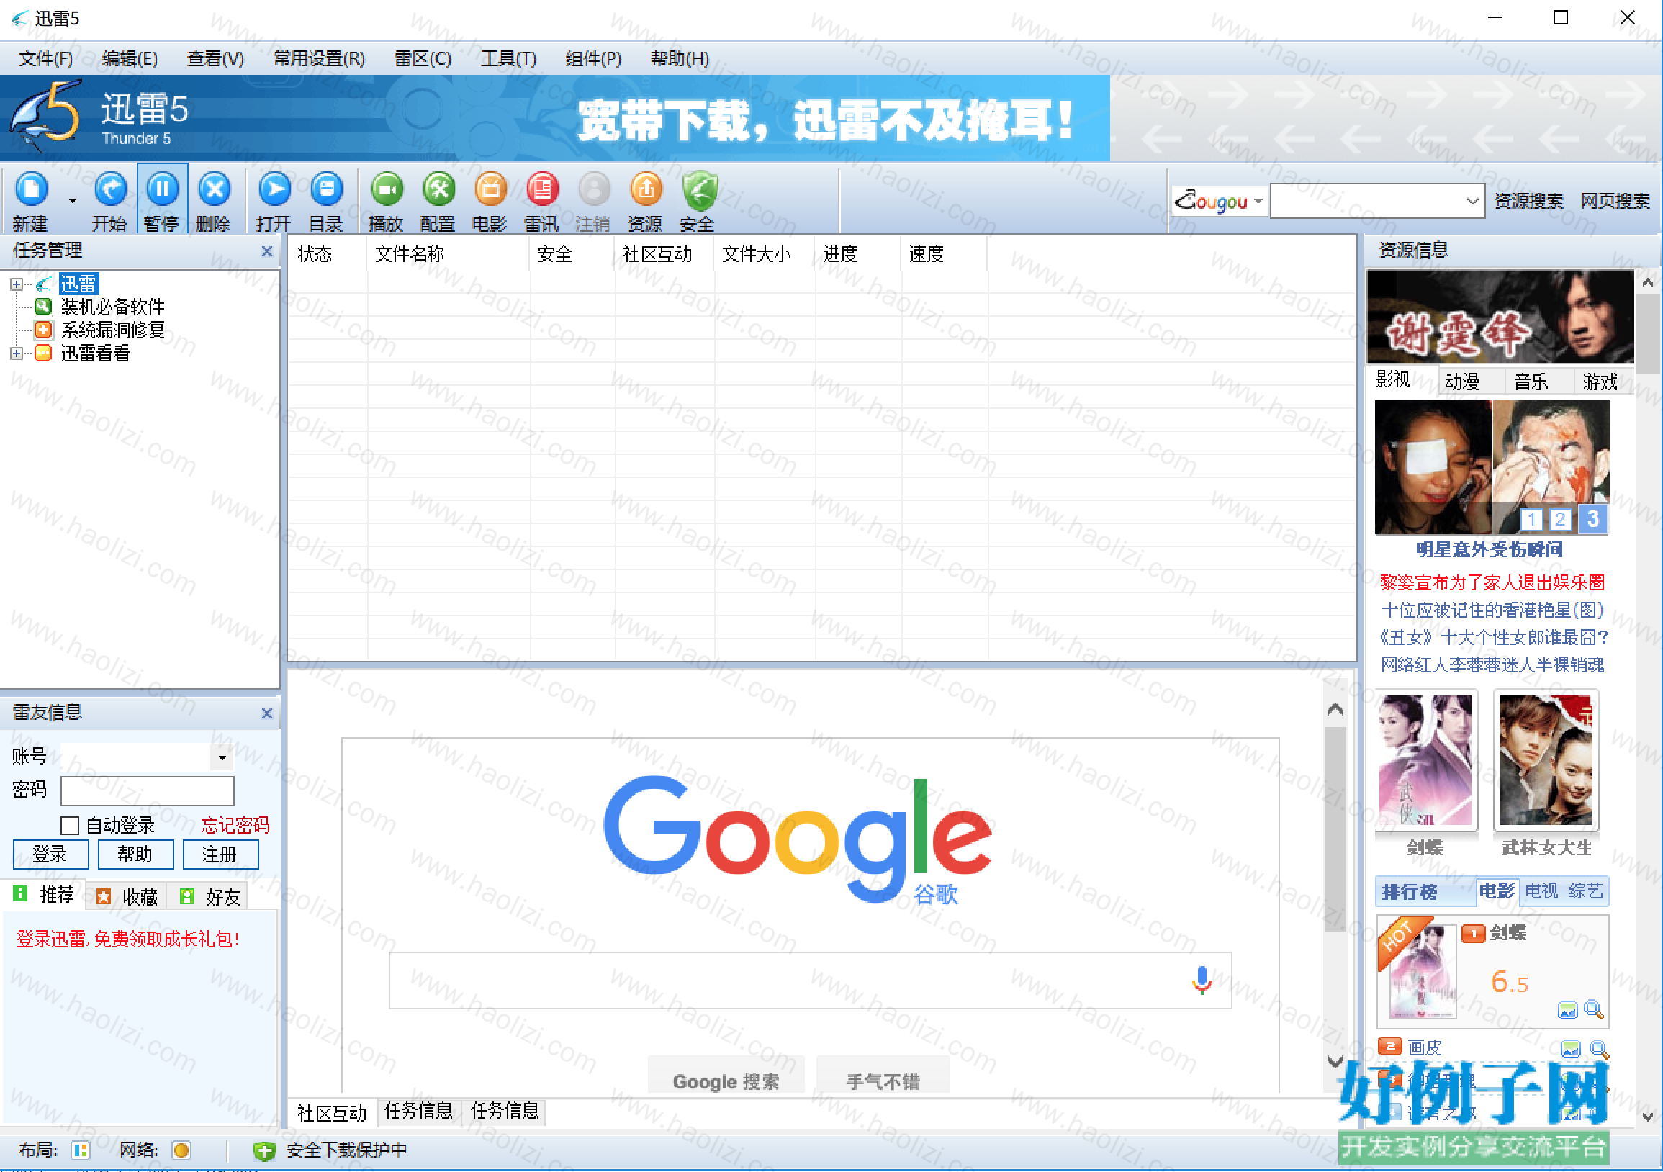Click the 雷讯 news icon

click(543, 190)
